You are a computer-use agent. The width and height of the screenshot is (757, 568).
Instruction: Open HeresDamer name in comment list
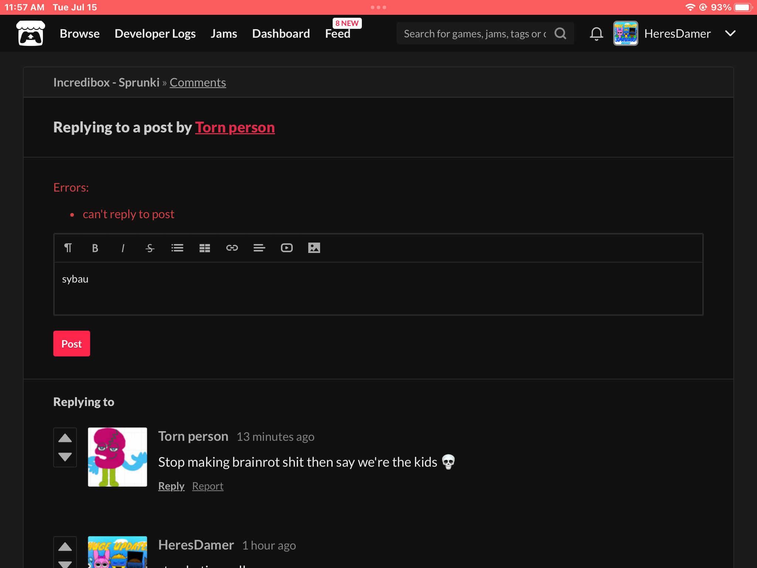coord(196,545)
